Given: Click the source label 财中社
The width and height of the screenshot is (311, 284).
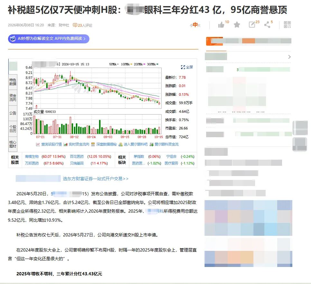Looking at the screenshot, I should coord(64,25).
